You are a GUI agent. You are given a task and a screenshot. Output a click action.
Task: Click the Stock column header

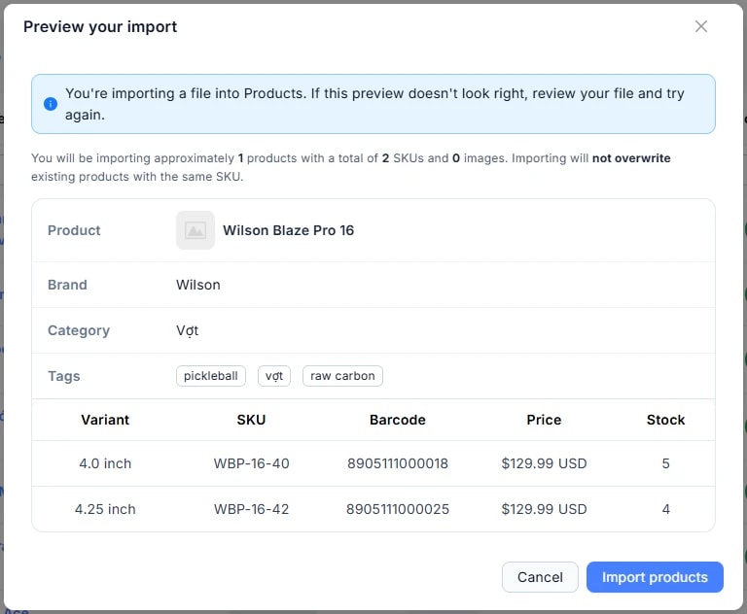(665, 420)
